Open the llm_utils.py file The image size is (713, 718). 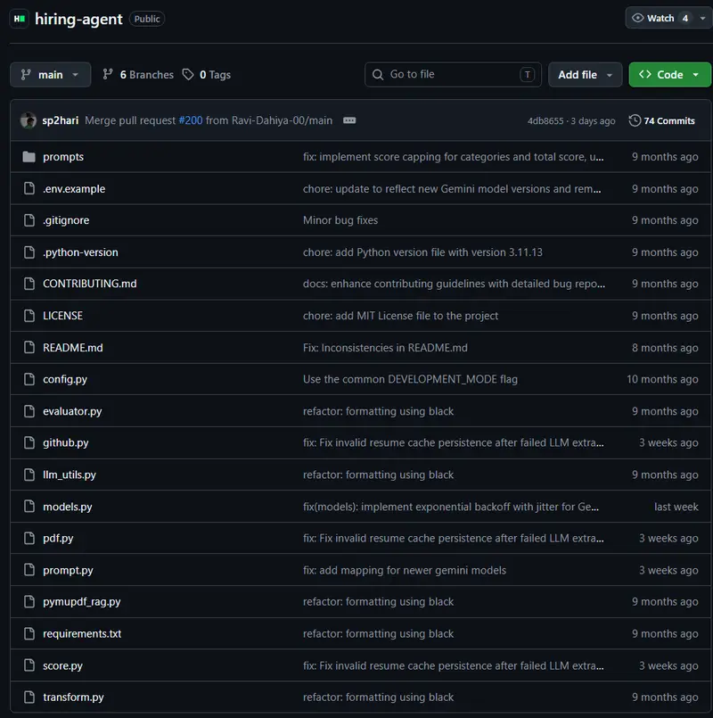70,475
